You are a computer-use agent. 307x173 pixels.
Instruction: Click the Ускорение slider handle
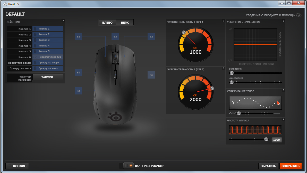[x=232, y=73]
